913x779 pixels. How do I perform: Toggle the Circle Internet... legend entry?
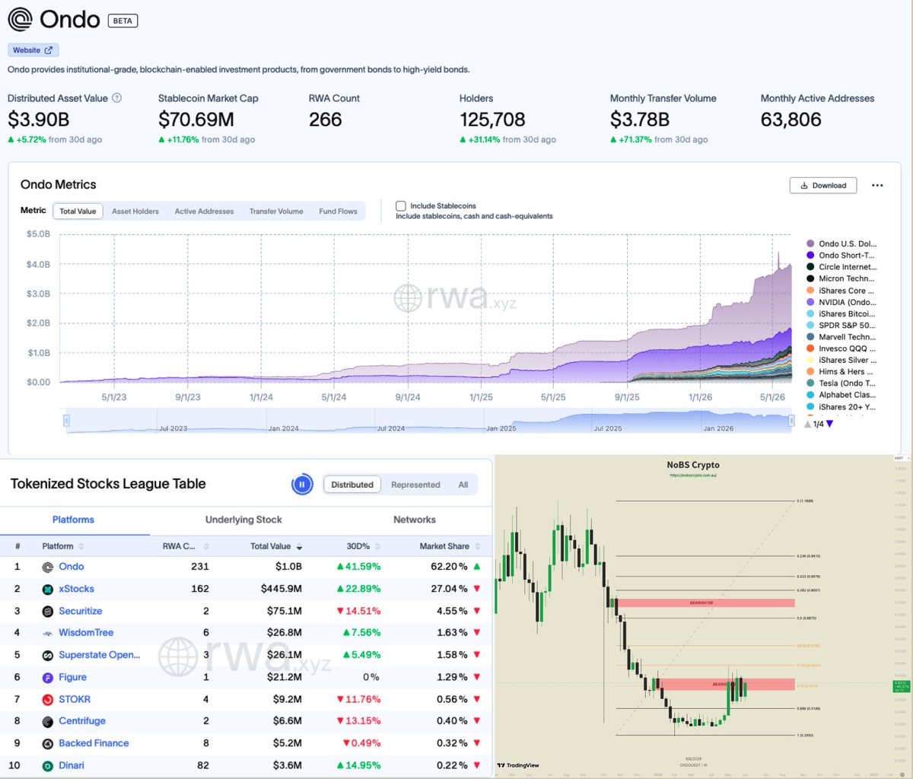click(841, 267)
